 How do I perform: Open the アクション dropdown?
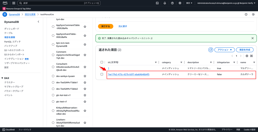tap(224, 50)
